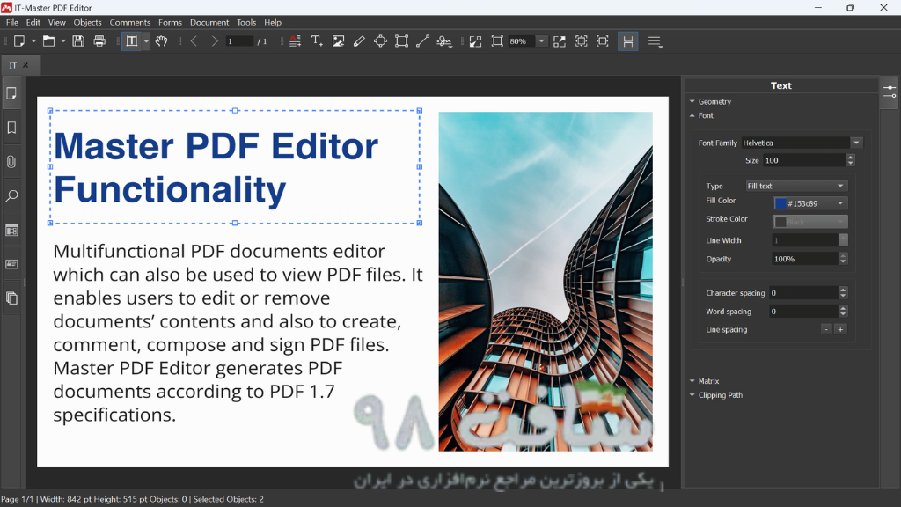This screenshot has height=507, width=901.
Task: Go to previous page arrow
Action: (x=194, y=41)
